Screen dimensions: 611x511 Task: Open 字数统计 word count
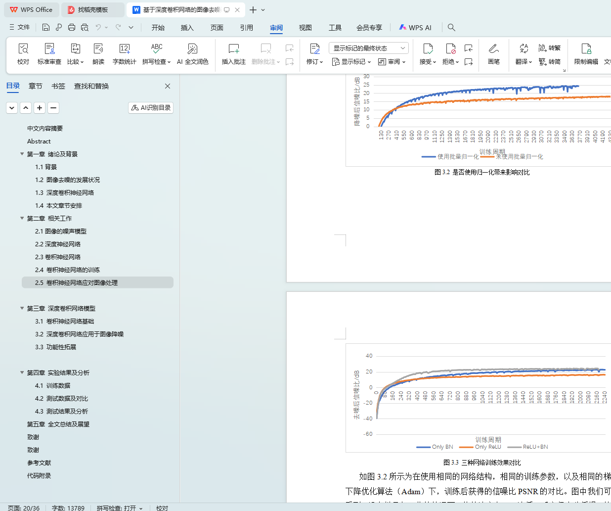(125, 54)
